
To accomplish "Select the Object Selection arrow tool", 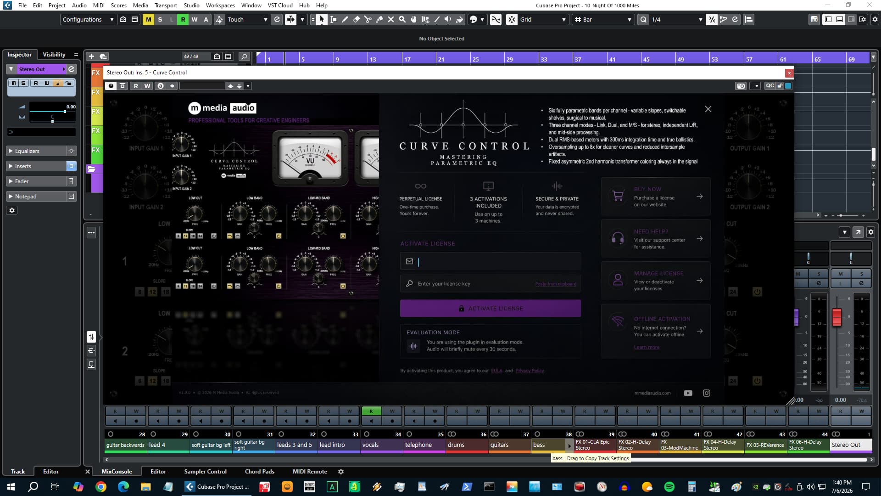I will [x=322, y=19].
